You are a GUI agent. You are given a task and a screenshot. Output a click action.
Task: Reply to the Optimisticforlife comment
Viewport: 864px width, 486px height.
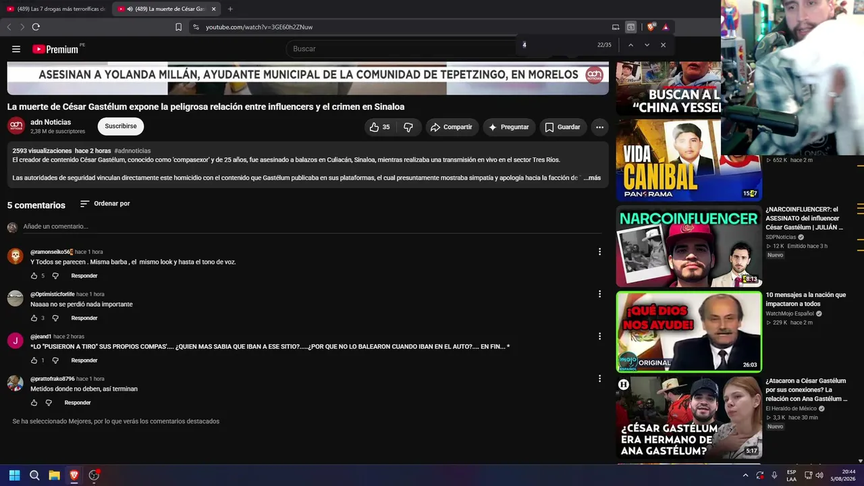pyautogui.click(x=84, y=318)
